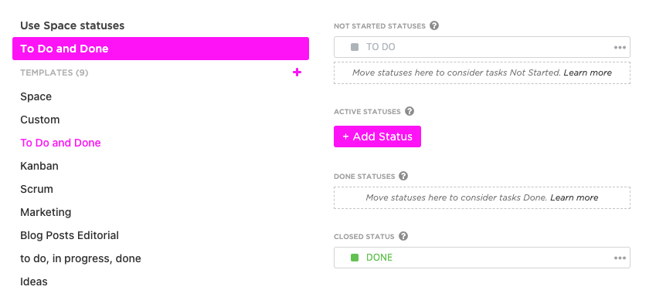Choose the Marketing template
Viewport: 656px width, 300px height.
[46, 212]
